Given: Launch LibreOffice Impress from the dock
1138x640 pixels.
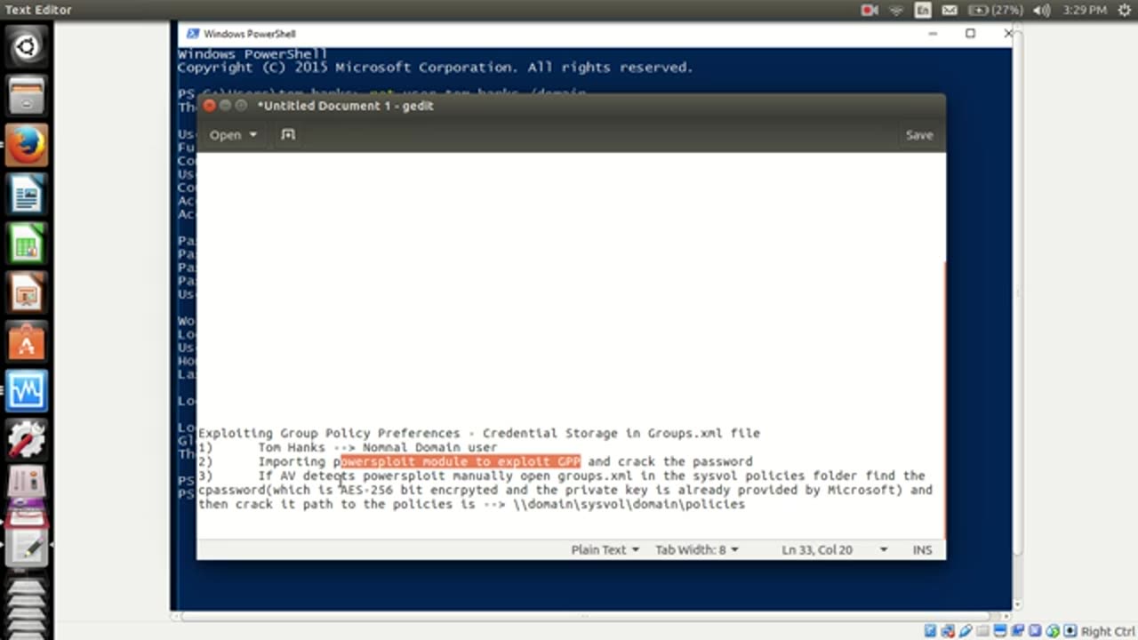Looking at the screenshot, I should pos(27,292).
